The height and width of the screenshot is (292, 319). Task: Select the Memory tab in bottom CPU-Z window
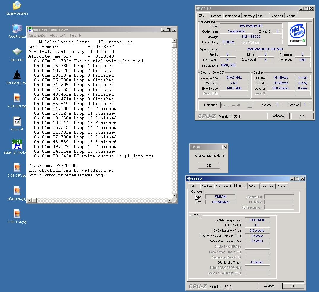[240, 186]
